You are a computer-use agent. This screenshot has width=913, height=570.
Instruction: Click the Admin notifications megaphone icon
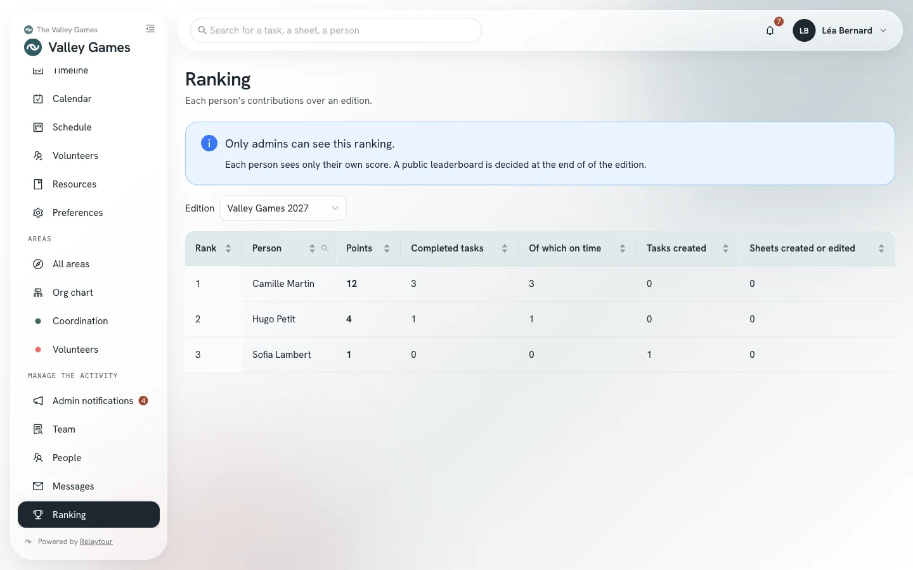click(38, 401)
